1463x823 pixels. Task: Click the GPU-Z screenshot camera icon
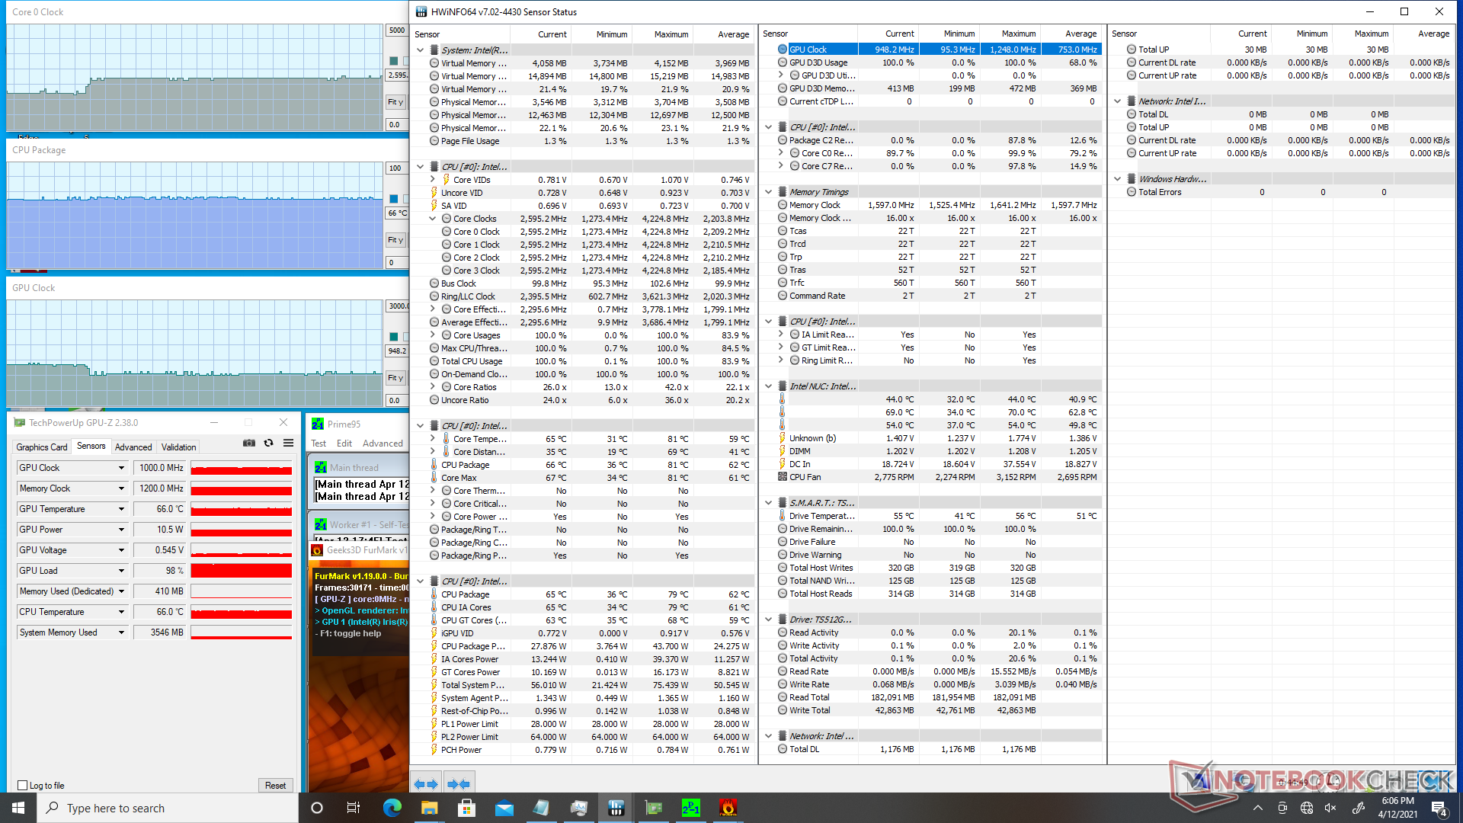coord(249,443)
